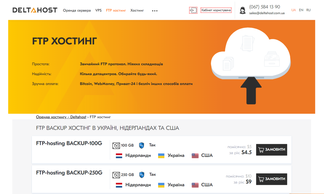The height and width of the screenshot is (194, 324).
Task: Click Netherlands flag in BACKUP-250G row
Action: coord(119,185)
